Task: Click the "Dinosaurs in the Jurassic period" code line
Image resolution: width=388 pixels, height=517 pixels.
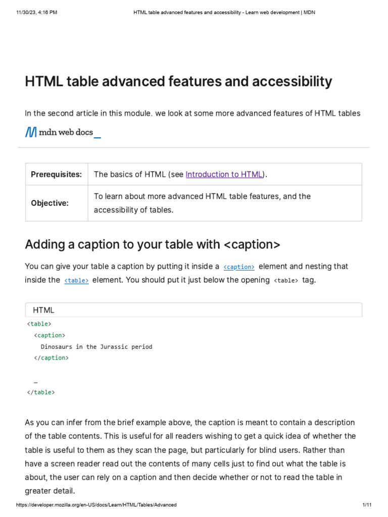Action: (x=96, y=347)
